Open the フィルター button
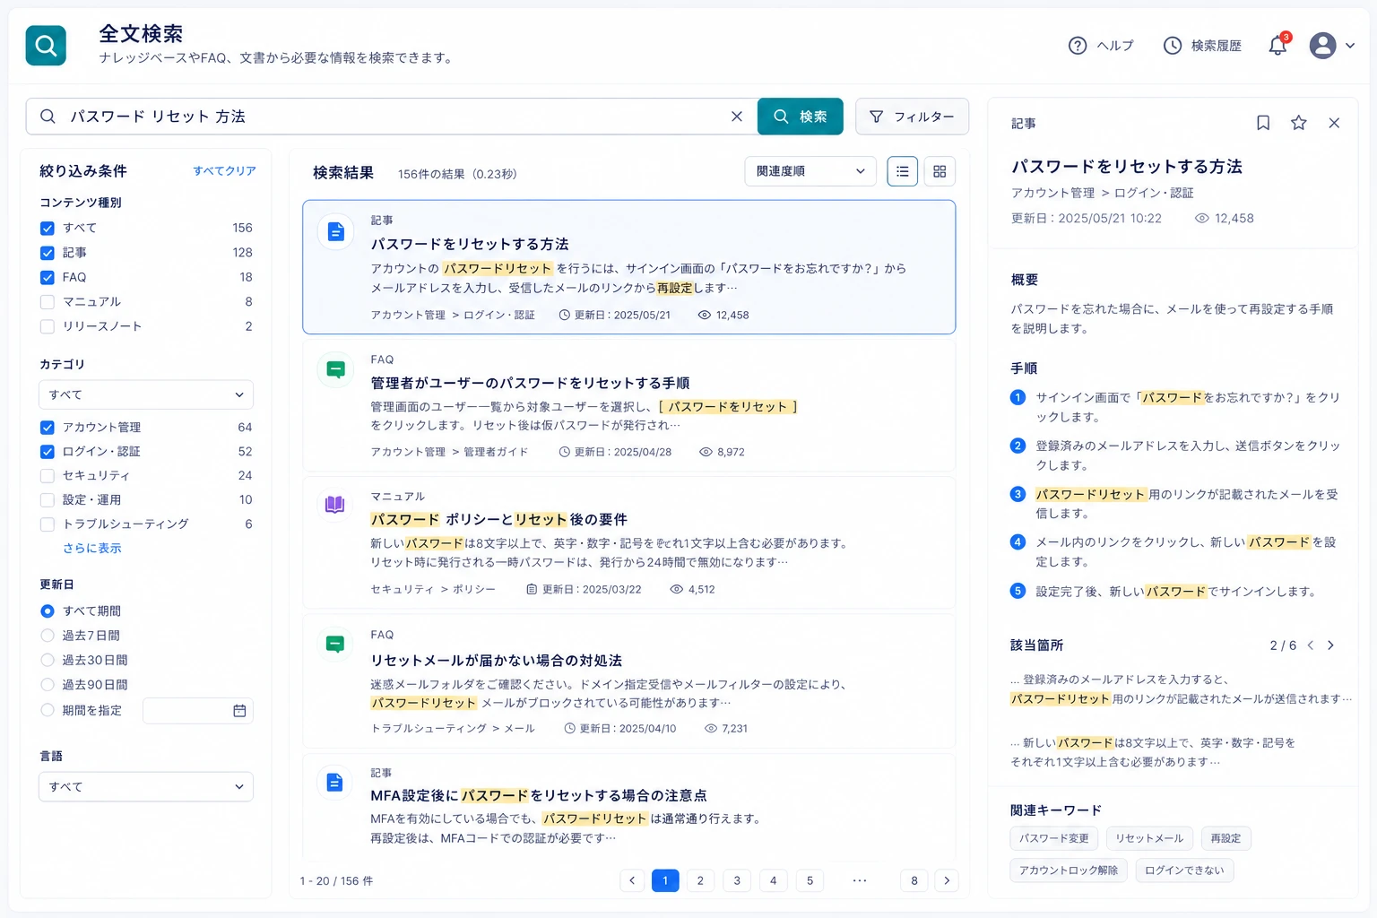1377x918 pixels. 912,117
